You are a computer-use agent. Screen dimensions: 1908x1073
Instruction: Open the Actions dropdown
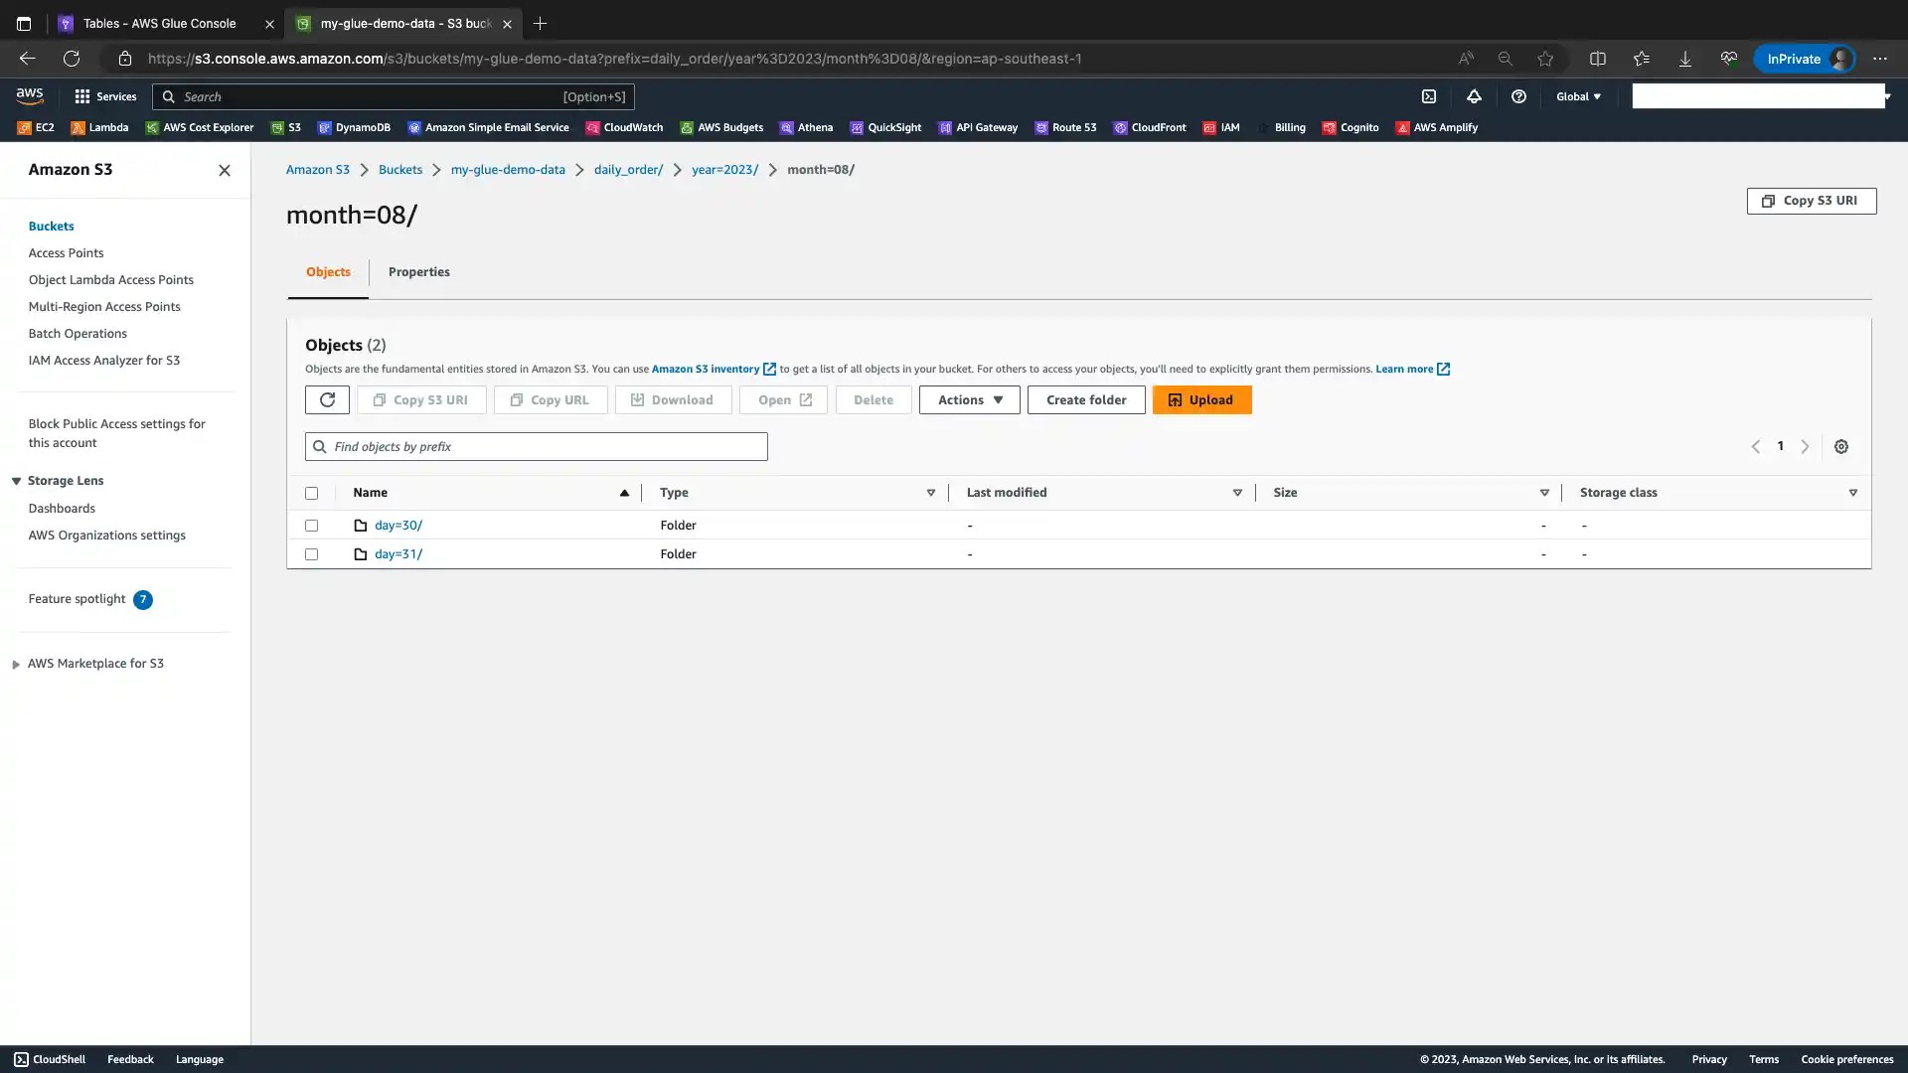969,399
